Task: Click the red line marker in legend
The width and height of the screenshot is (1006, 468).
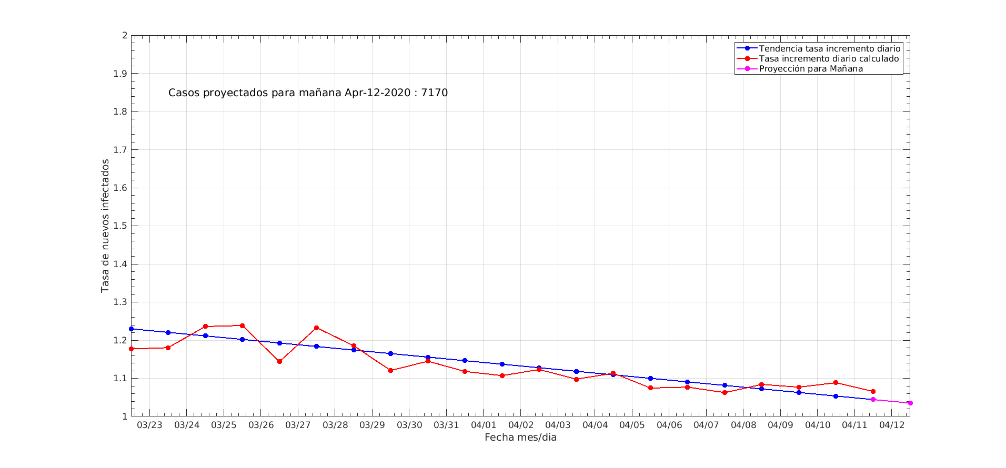Action: 747,58
